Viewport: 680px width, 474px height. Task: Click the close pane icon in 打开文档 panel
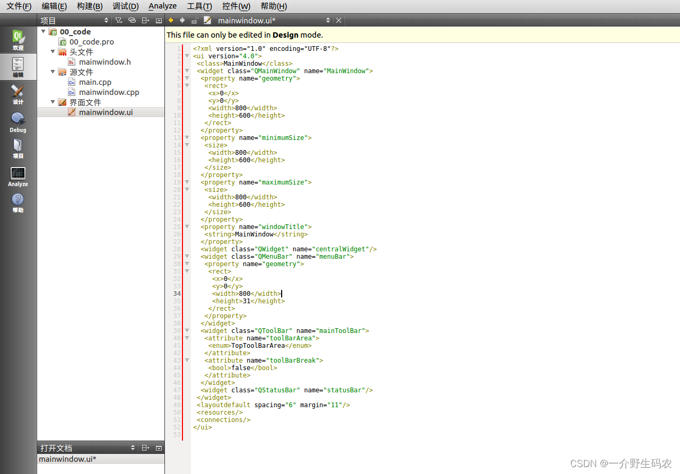click(x=159, y=448)
